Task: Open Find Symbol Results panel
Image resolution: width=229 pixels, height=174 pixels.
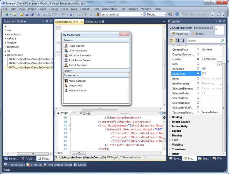Action: tap(58, 165)
